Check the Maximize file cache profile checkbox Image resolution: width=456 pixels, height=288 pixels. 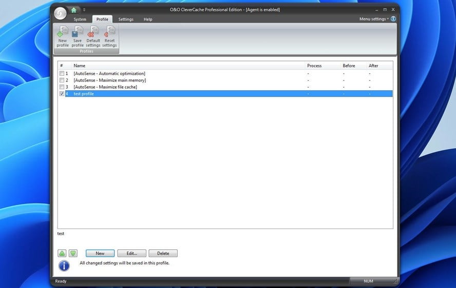coord(62,87)
